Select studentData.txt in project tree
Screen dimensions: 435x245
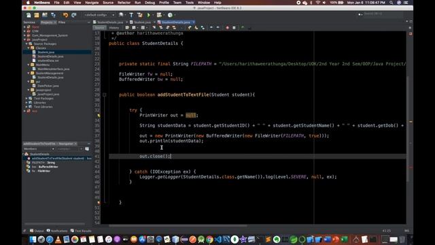(x=48, y=61)
